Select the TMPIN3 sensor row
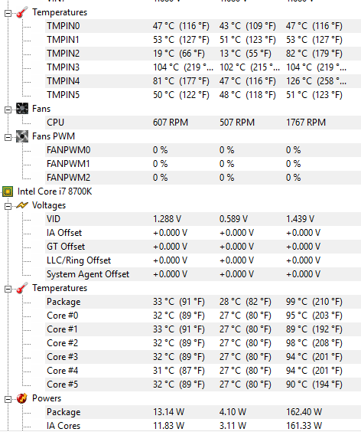Image resolution: width=361 pixels, height=432 pixels. 203,67
